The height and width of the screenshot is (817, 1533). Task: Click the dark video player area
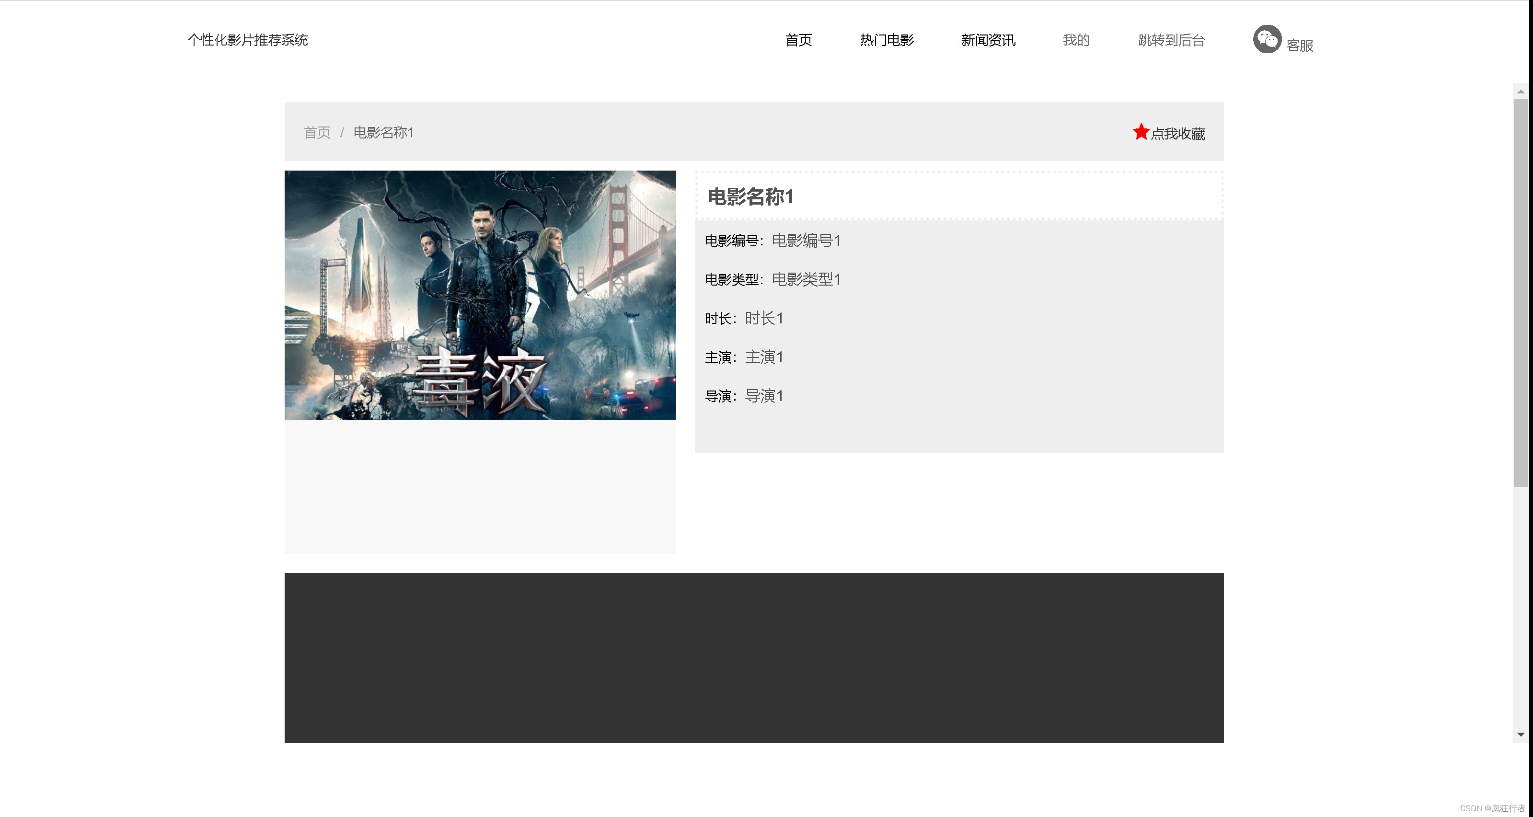click(753, 657)
